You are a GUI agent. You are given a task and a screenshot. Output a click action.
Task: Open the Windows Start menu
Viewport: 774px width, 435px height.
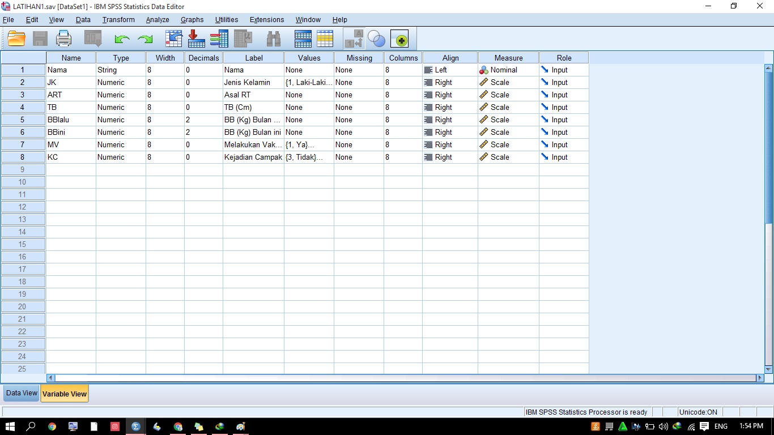pos(10,427)
